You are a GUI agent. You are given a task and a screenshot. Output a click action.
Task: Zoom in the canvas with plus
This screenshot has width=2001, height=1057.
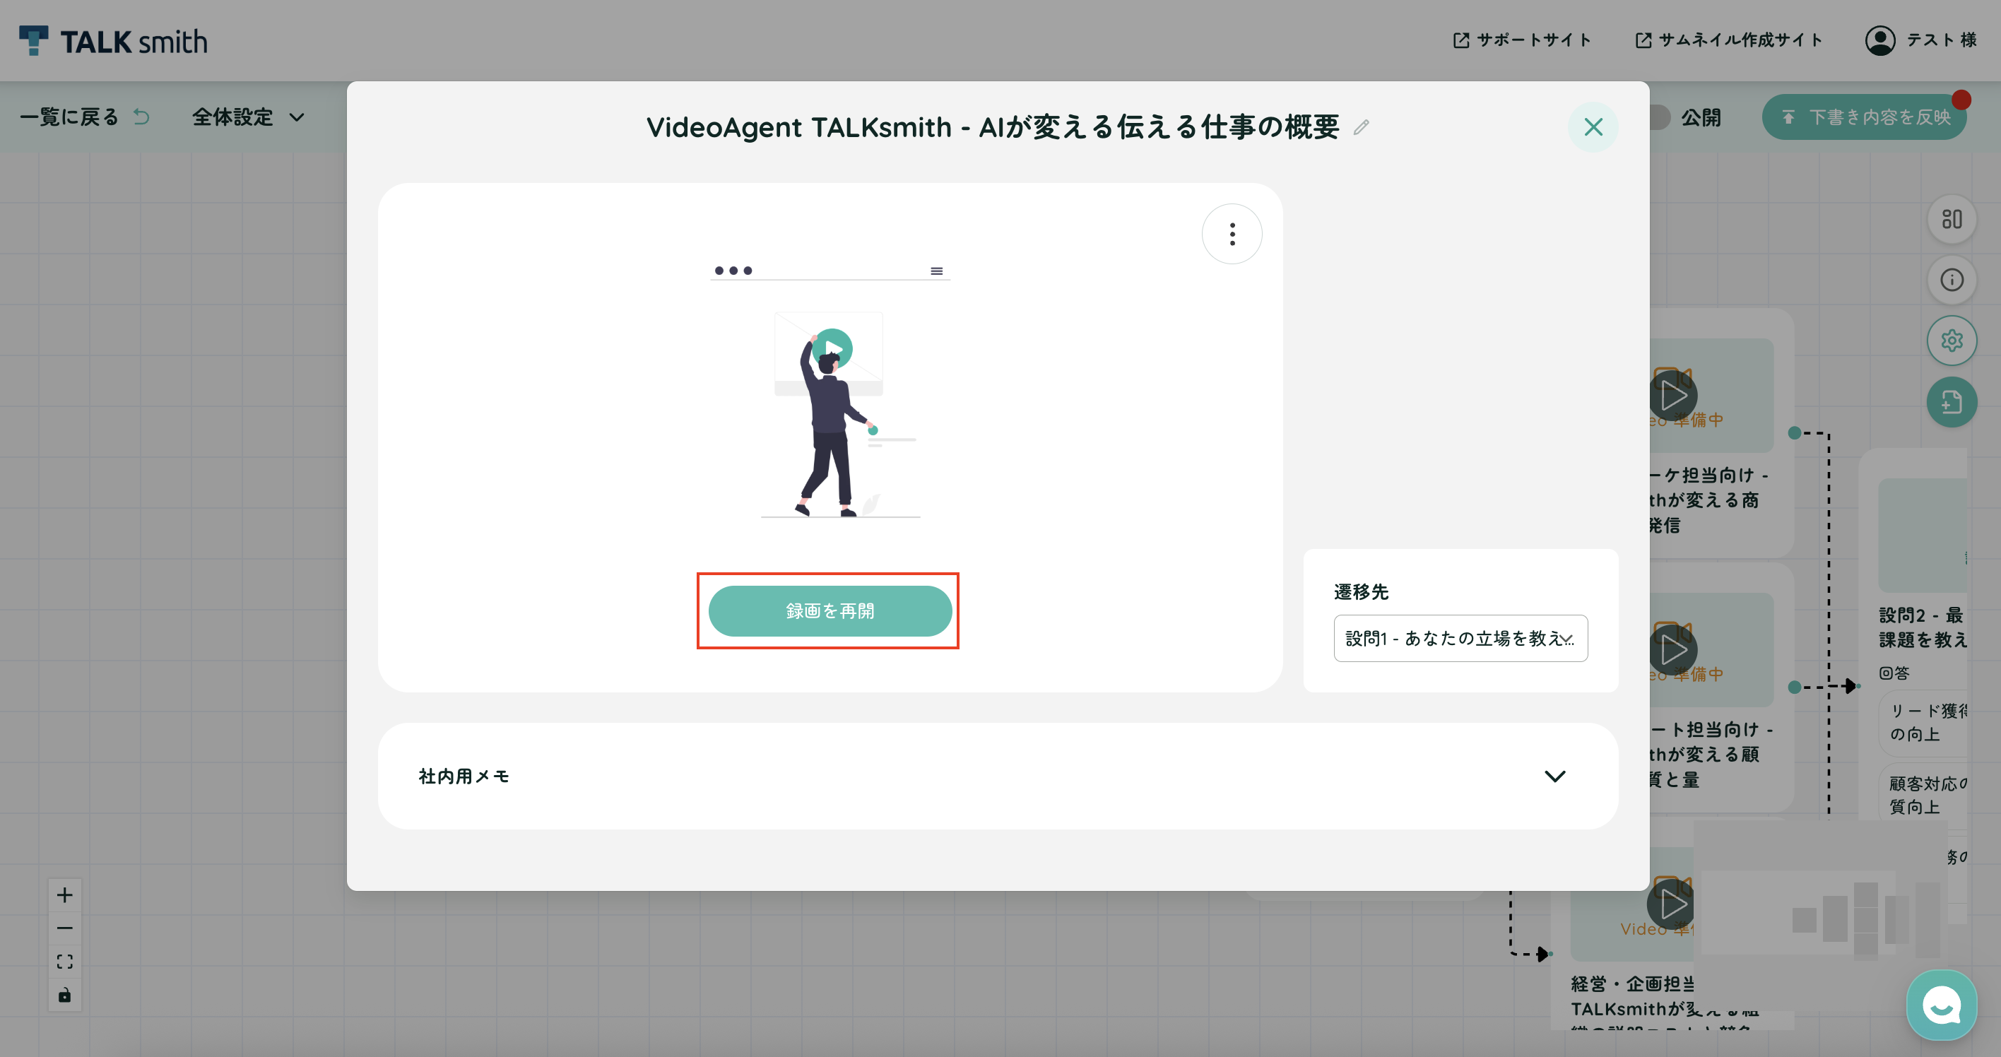64,894
